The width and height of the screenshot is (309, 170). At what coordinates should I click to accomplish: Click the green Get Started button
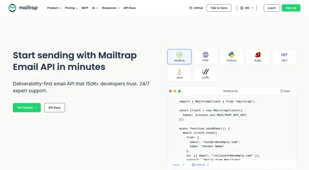[27, 107]
